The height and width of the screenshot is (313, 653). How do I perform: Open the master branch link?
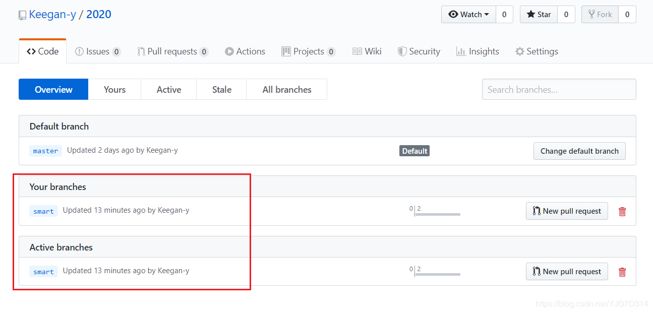(x=45, y=151)
